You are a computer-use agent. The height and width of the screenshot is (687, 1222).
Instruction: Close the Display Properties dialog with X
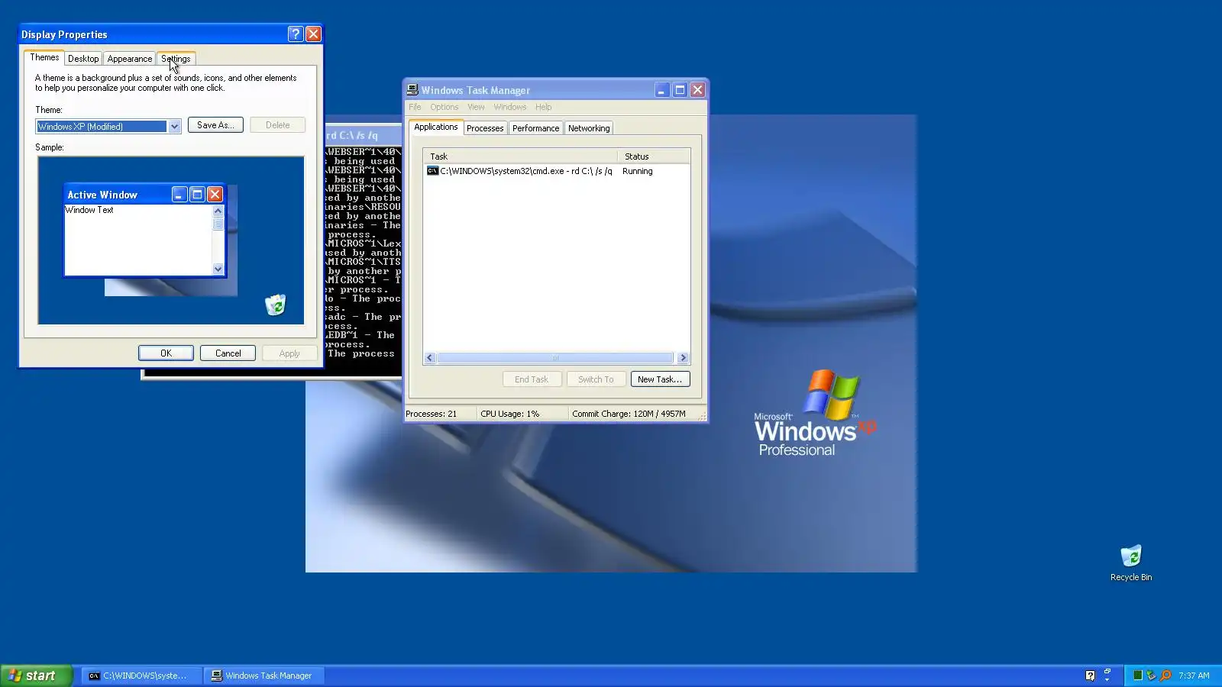[x=313, y=34]
